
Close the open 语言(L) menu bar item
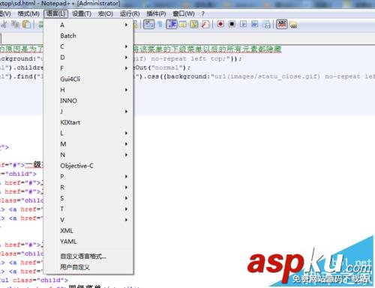coord(55,13)
